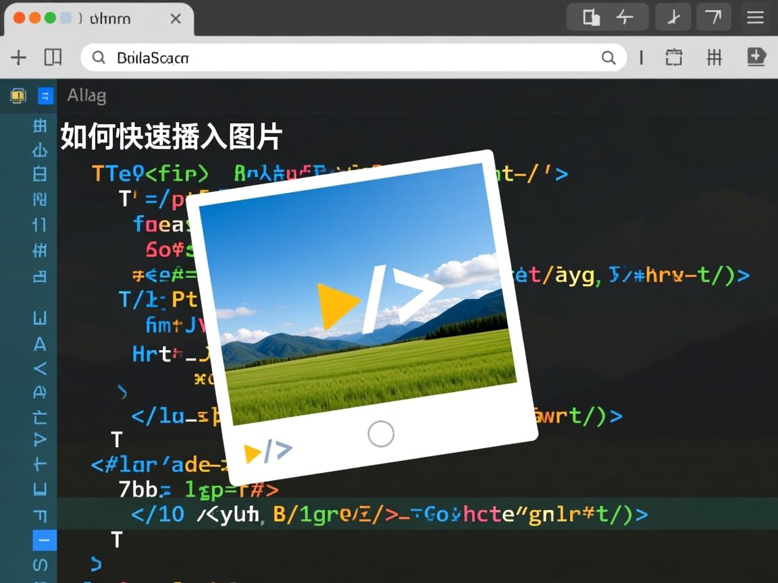This screenshot has height=583, width=778.
Task: Click the highlighted code line starting with </10
Action: [388, 514]
